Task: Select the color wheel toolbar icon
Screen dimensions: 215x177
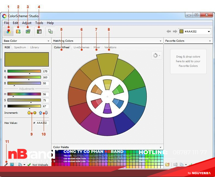Action: (x=8, y=31)
